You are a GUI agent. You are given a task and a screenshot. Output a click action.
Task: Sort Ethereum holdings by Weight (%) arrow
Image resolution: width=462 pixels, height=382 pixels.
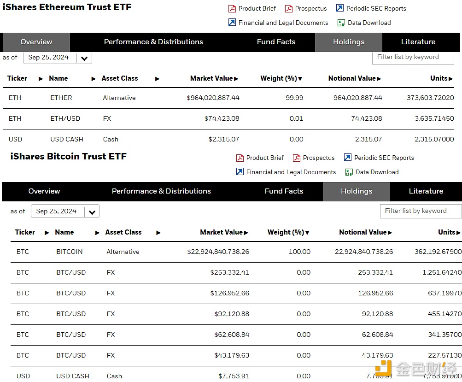[300, 79]
